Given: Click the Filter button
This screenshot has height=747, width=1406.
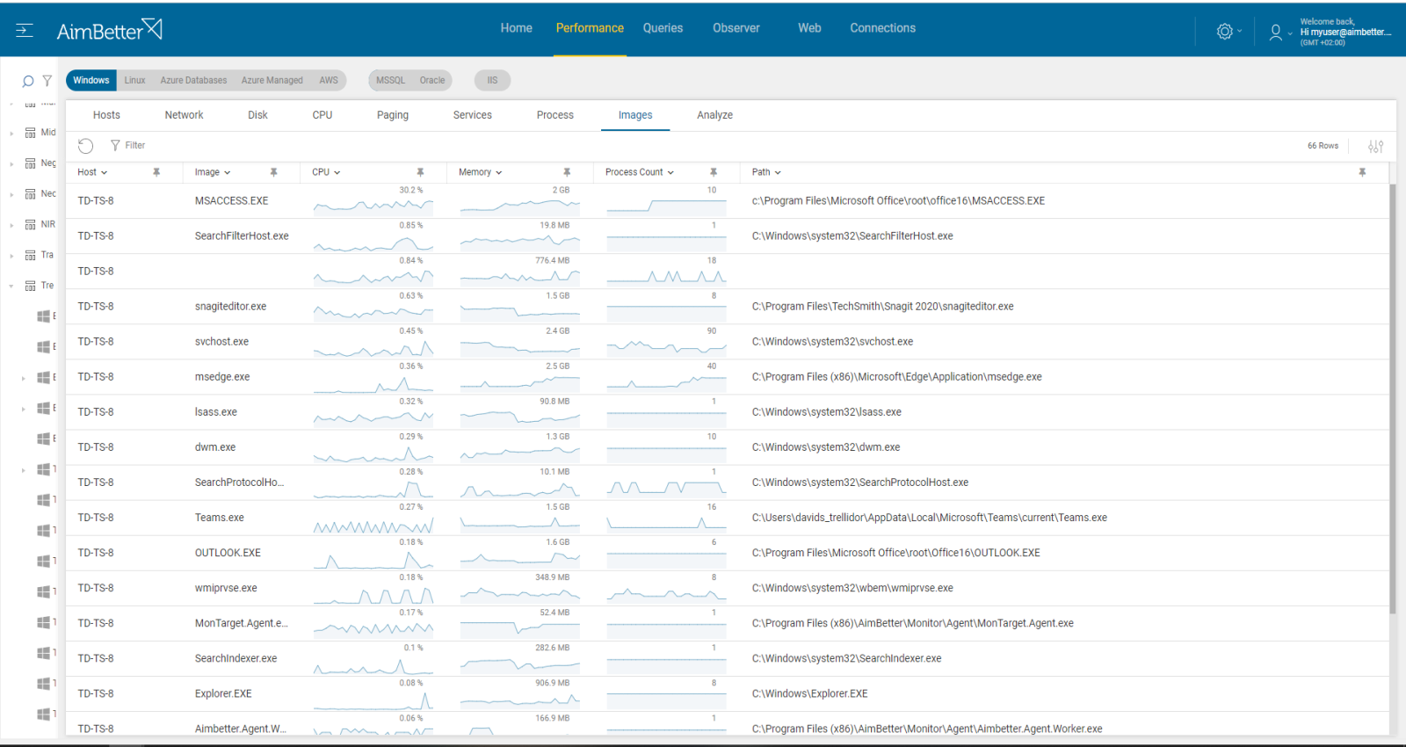Looking at the screenshot, I should (x=127, y=146).
